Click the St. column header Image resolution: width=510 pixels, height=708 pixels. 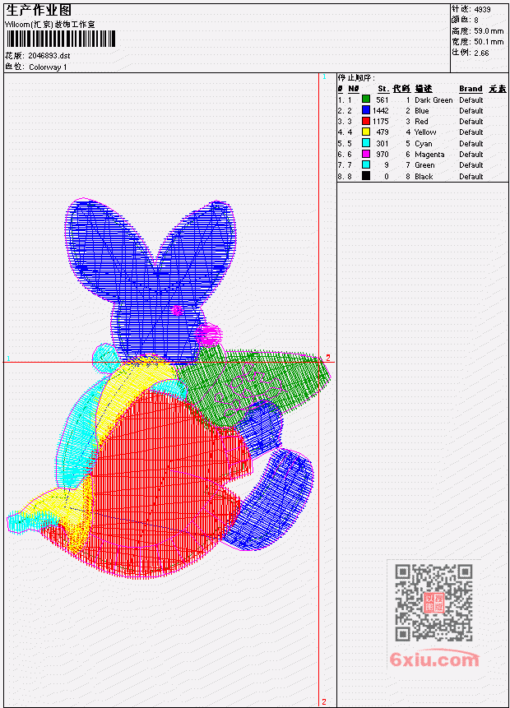click(x=383, y=89)
